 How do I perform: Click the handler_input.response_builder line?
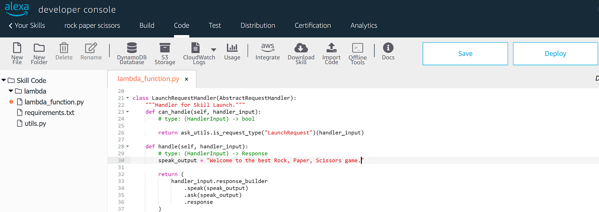(x=219, y=181)
